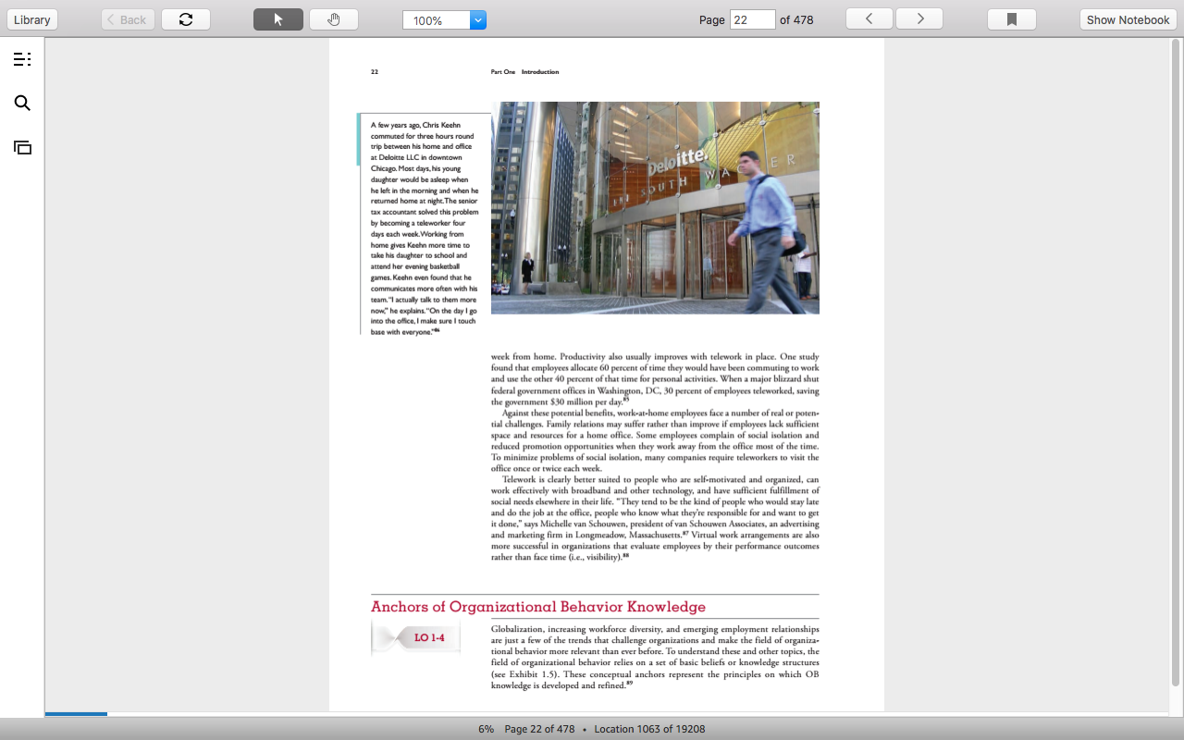Screen dimensions: 1184x740
Task: Click the zoom level text field
Action: pos(437,20)
